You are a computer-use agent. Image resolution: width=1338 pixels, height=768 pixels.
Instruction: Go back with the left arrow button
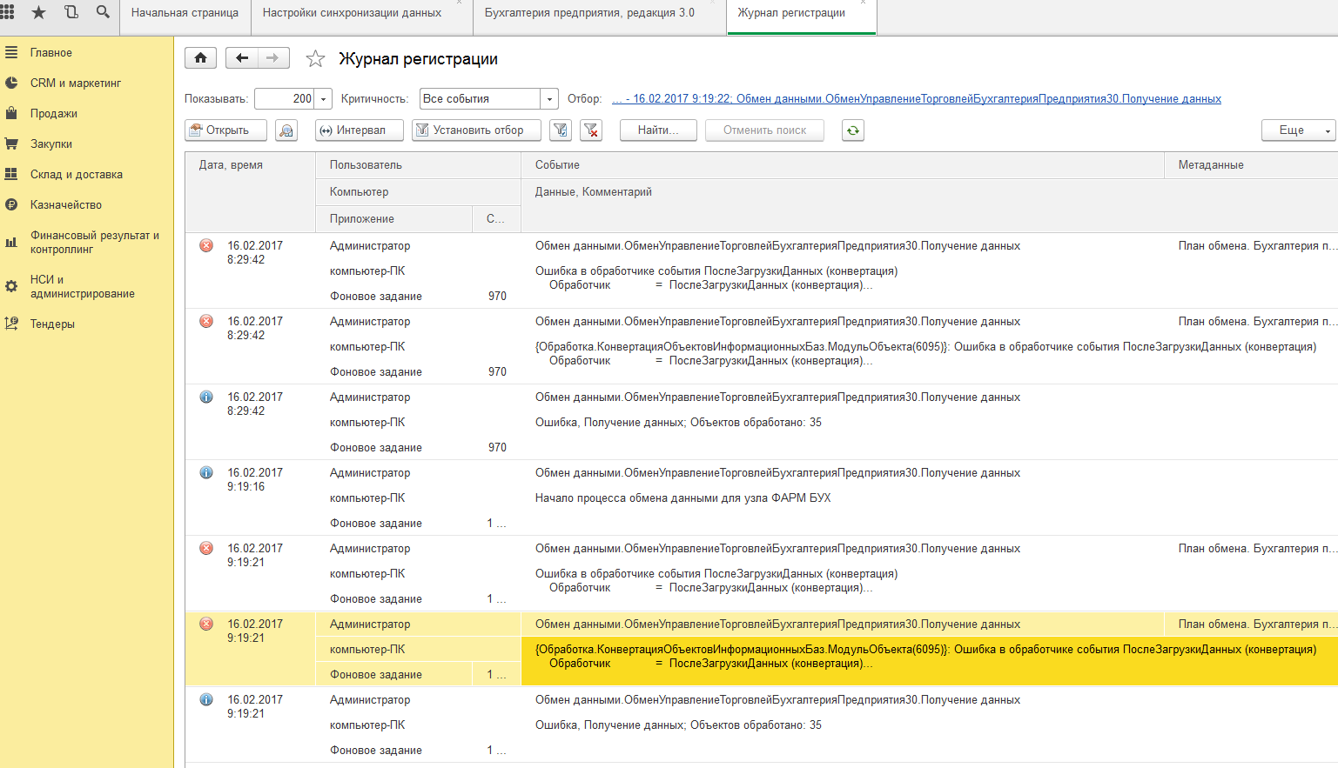242,58
